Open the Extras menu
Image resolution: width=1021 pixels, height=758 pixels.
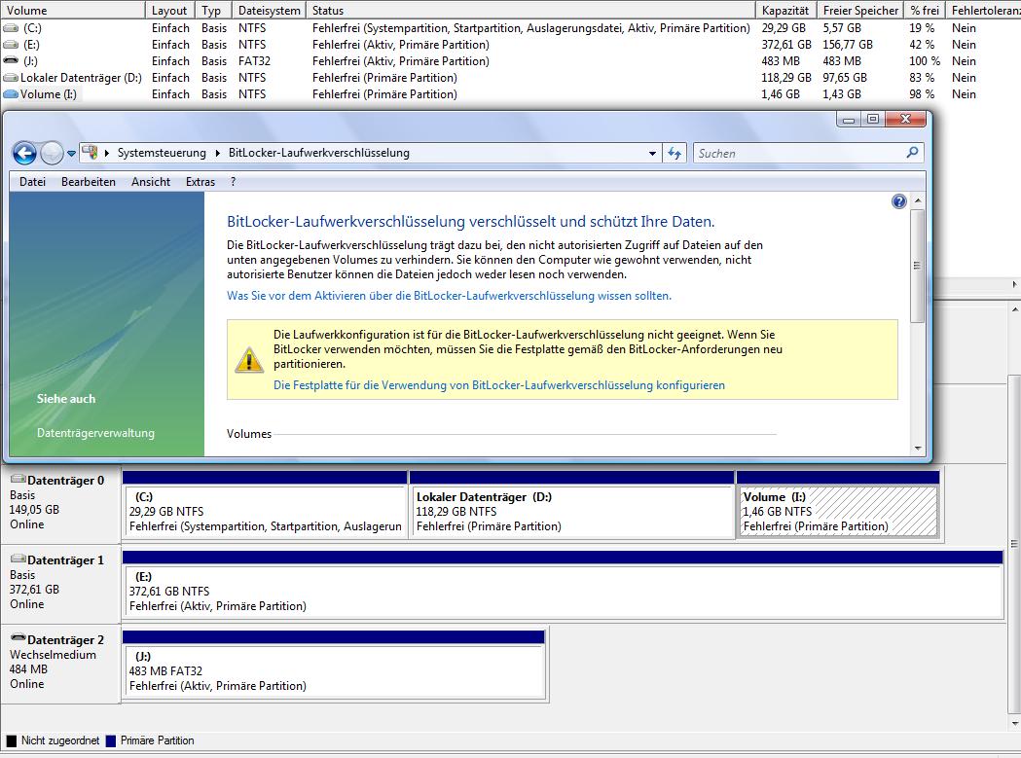coord(201,182)
